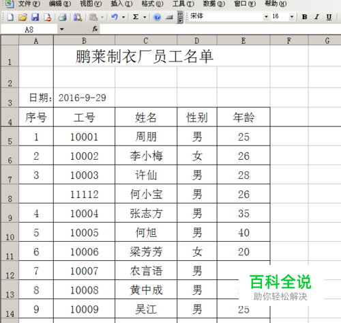Click the name cell 李小梅
Image resolution: width=341 pixels, height=323 pixels.
point(146,156)
